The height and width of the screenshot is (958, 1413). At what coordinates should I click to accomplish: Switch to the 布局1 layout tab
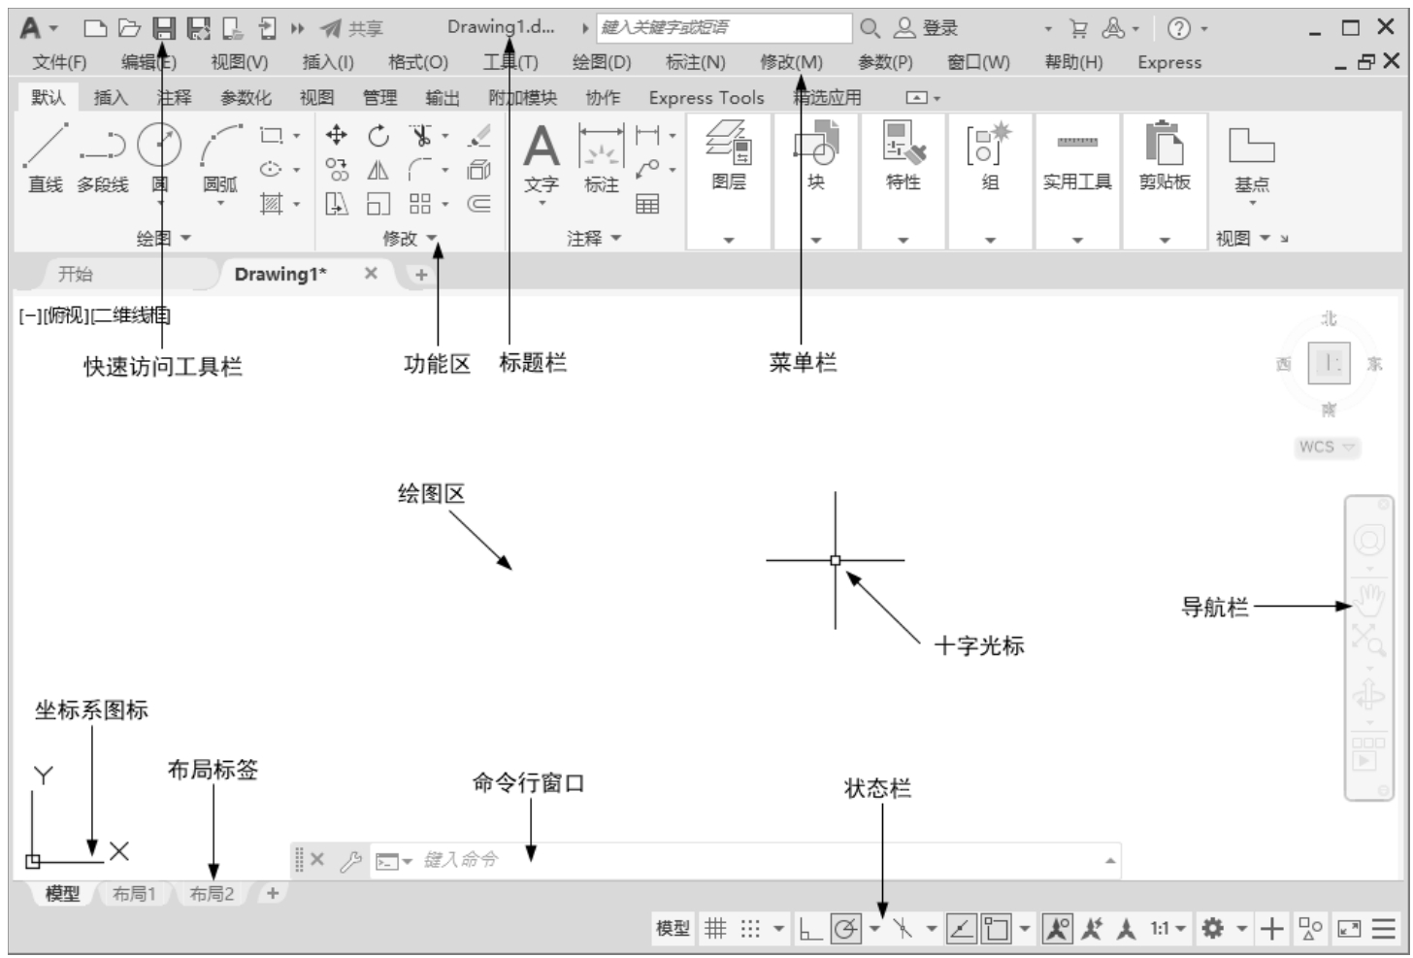[134, 894]
